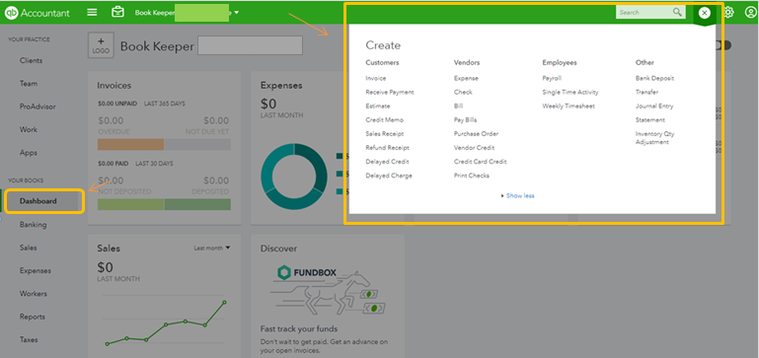Create a new Estimate
Image resolution: width=759 pixels, height=358 pixels.
pos(378,106)
